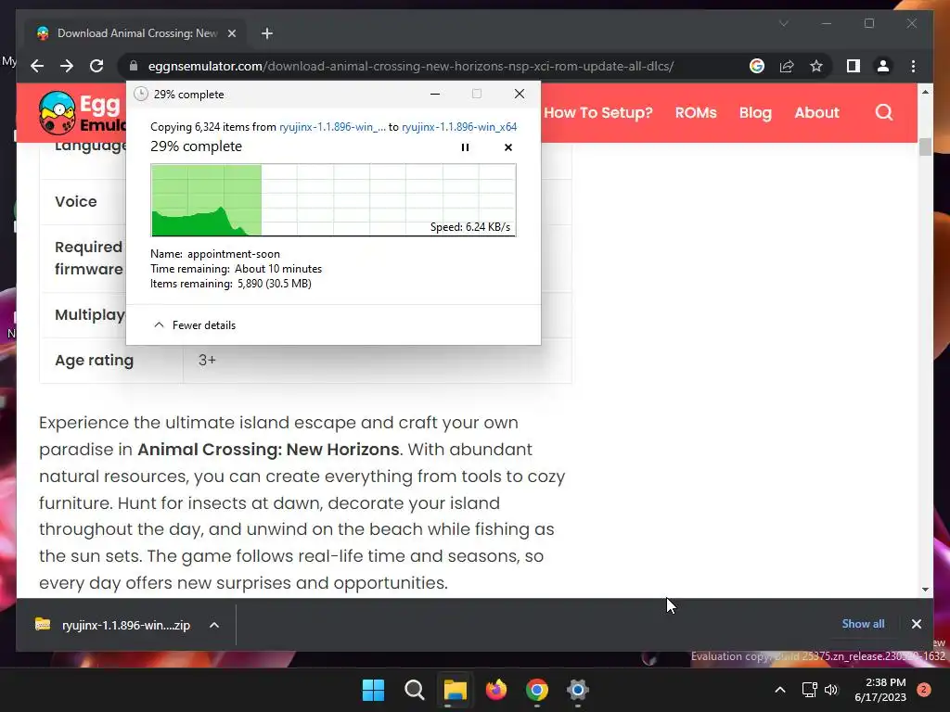Click page scrollbar up arrow
This screenshot has height=712, width=950.
click(925, 92)
